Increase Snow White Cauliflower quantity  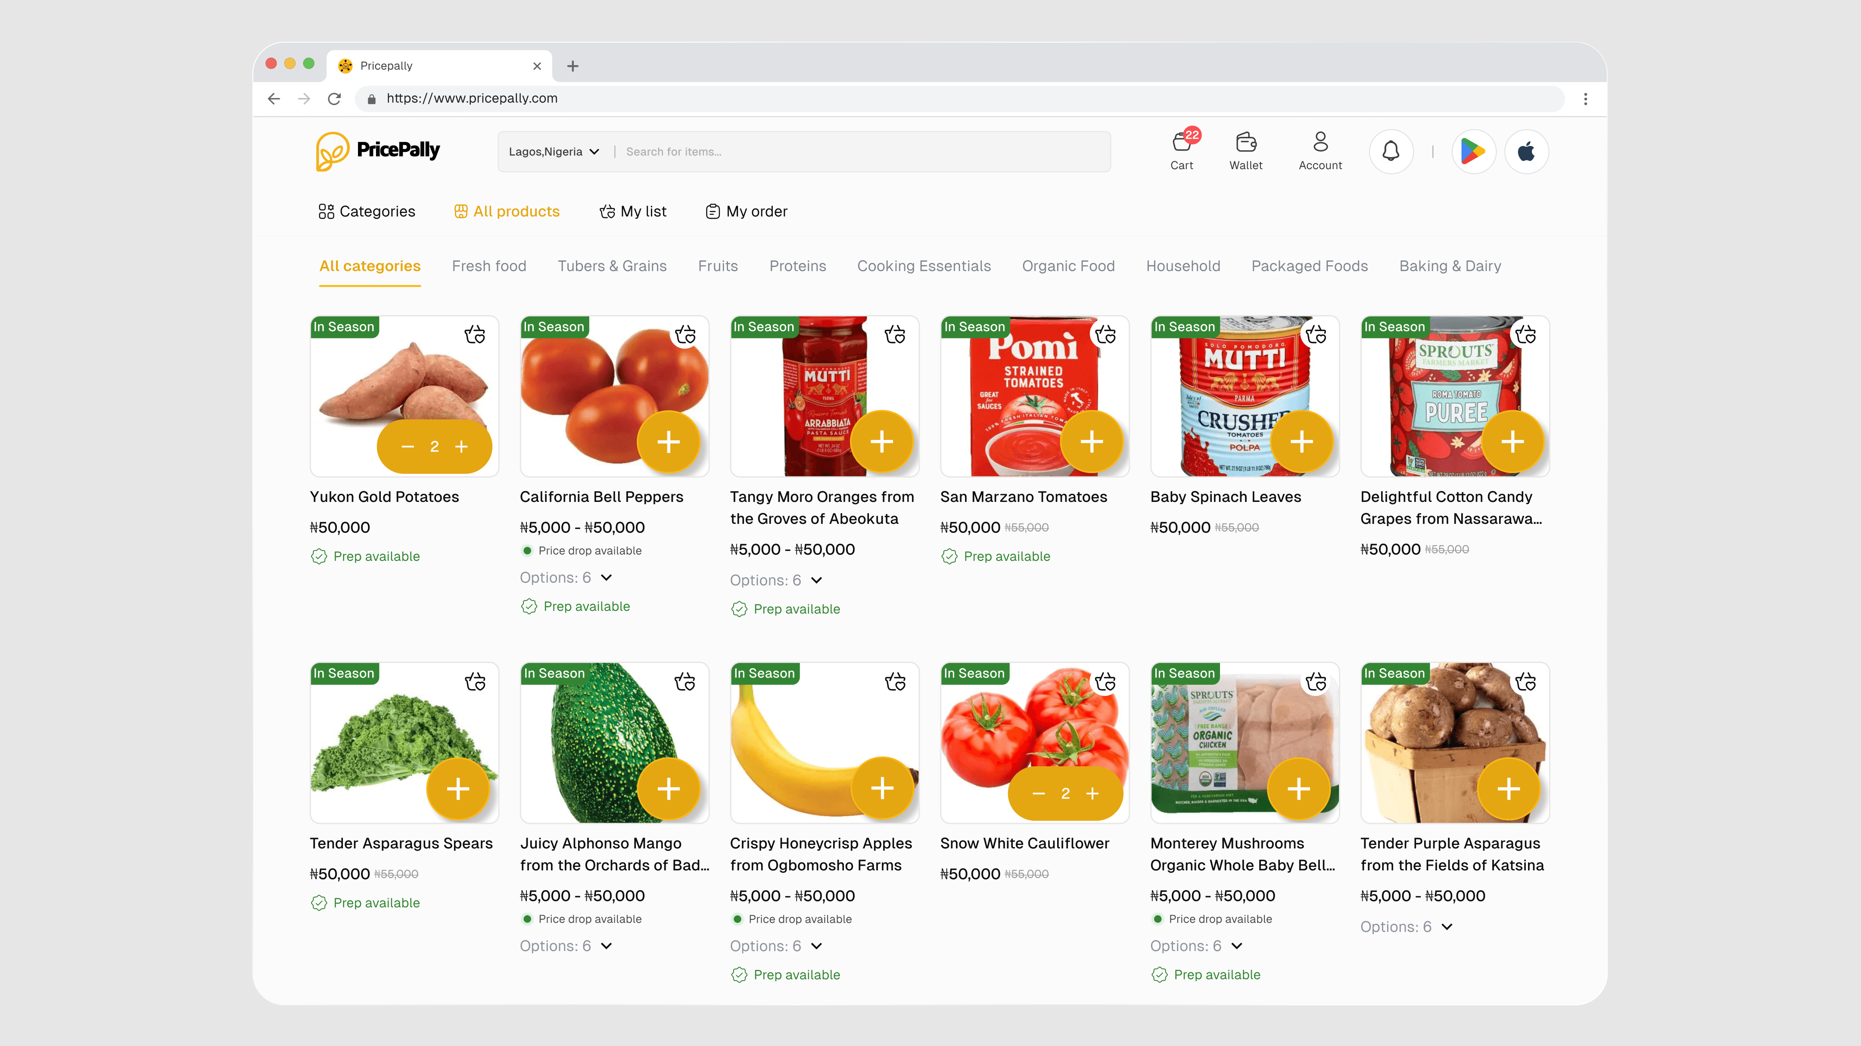click(1092, 794)
